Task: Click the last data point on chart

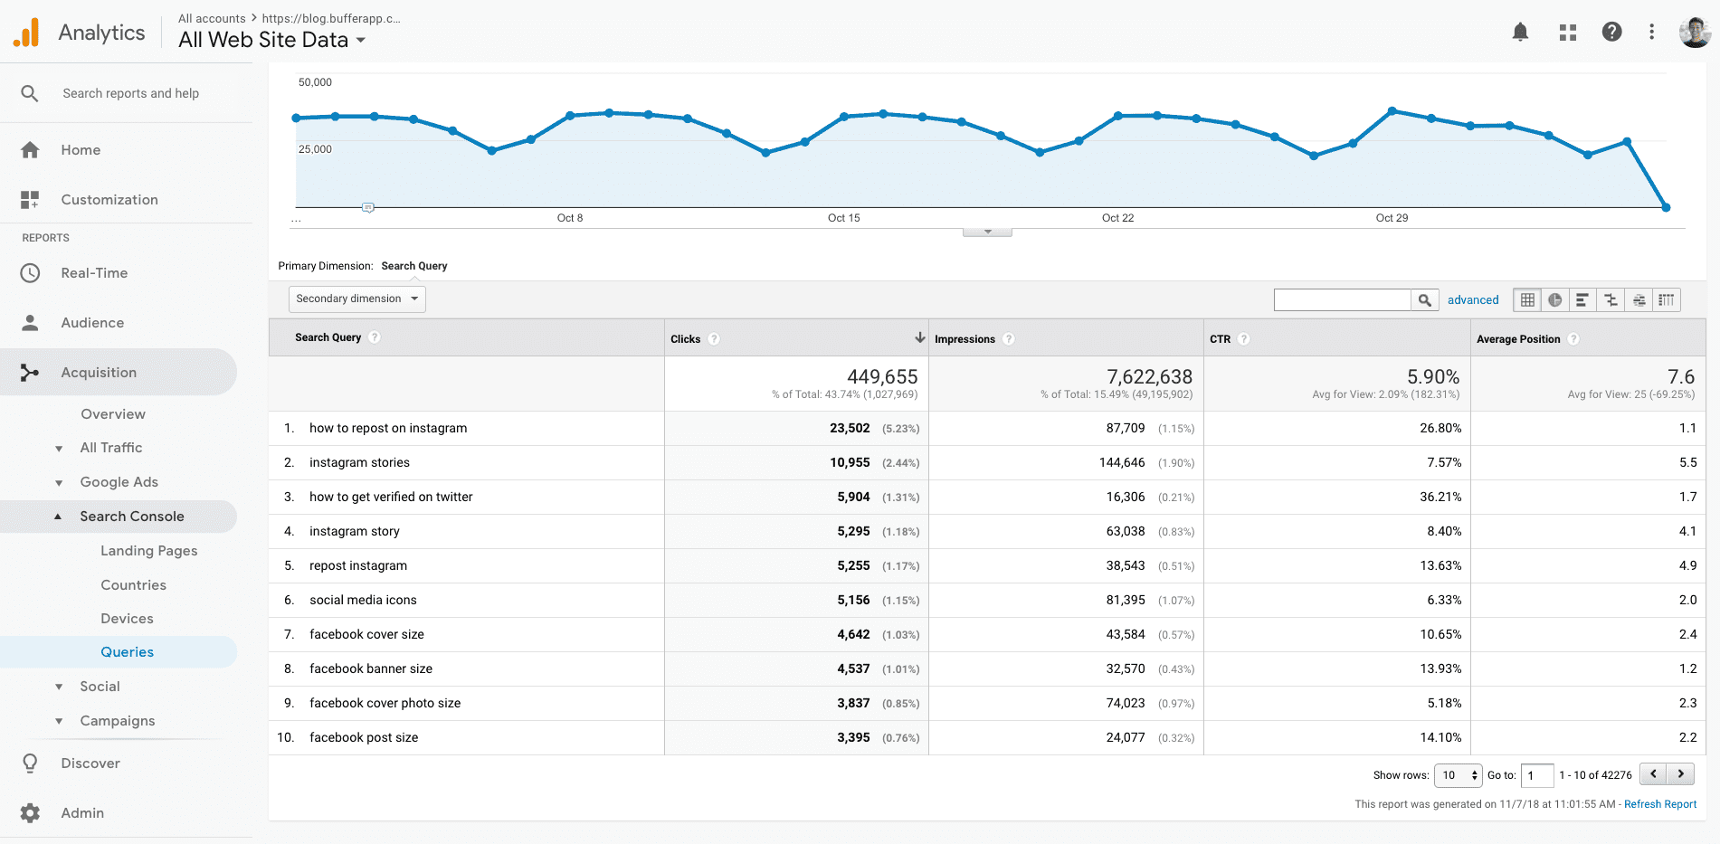Action: coord(1666,208)
